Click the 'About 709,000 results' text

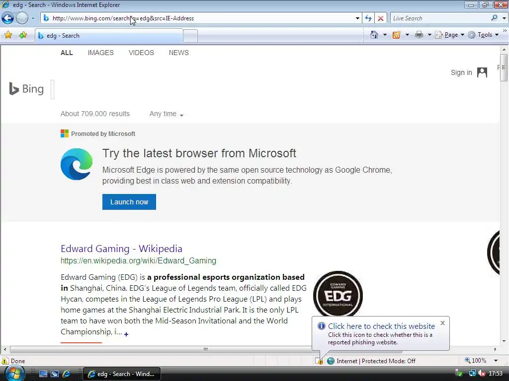click(95, 114)
